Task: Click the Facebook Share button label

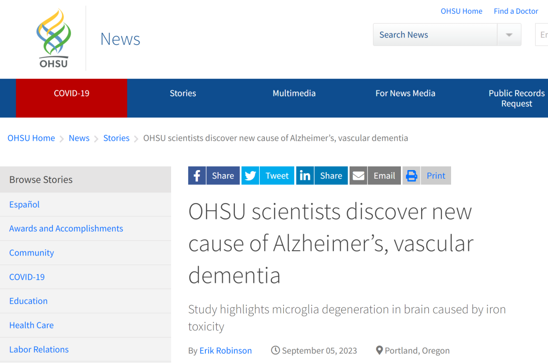Action: coord(223,176)
